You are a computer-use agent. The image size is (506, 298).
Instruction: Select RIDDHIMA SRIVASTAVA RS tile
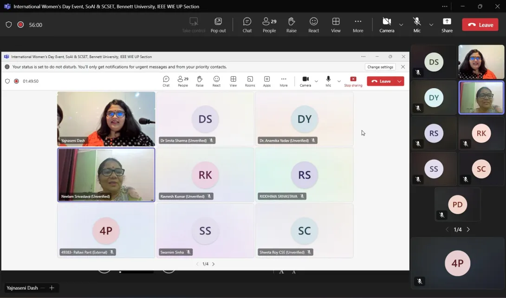305,175
